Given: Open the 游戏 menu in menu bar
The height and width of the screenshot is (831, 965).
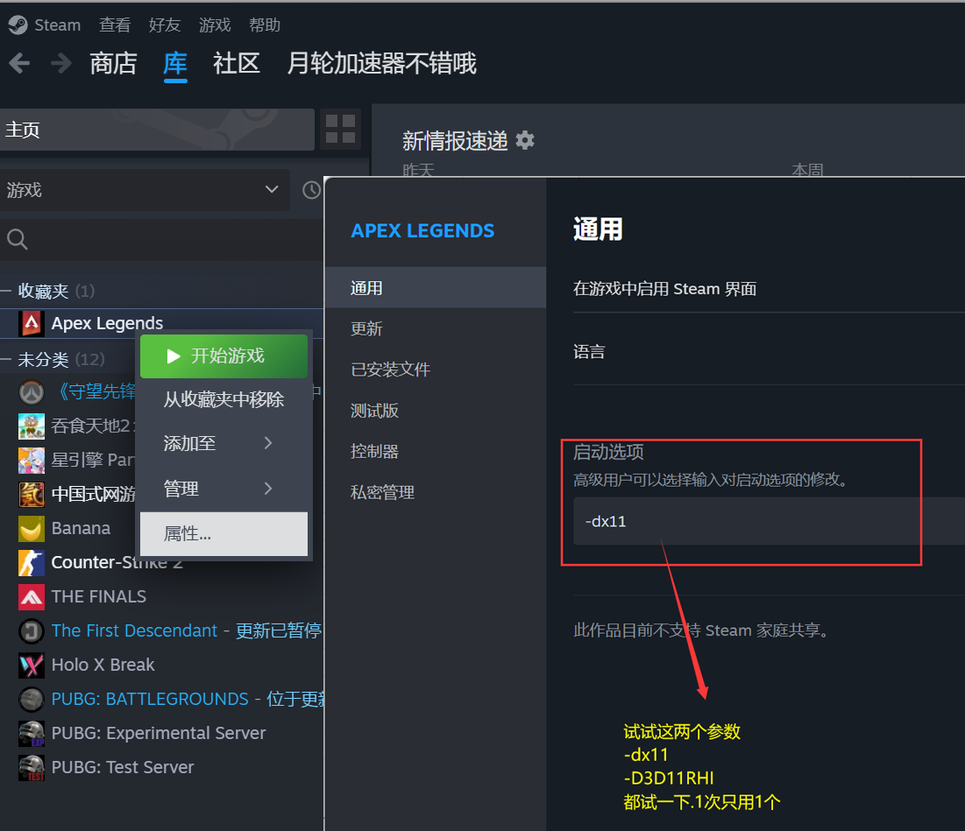Looking at the screenshot, I should tap(215, 25).
